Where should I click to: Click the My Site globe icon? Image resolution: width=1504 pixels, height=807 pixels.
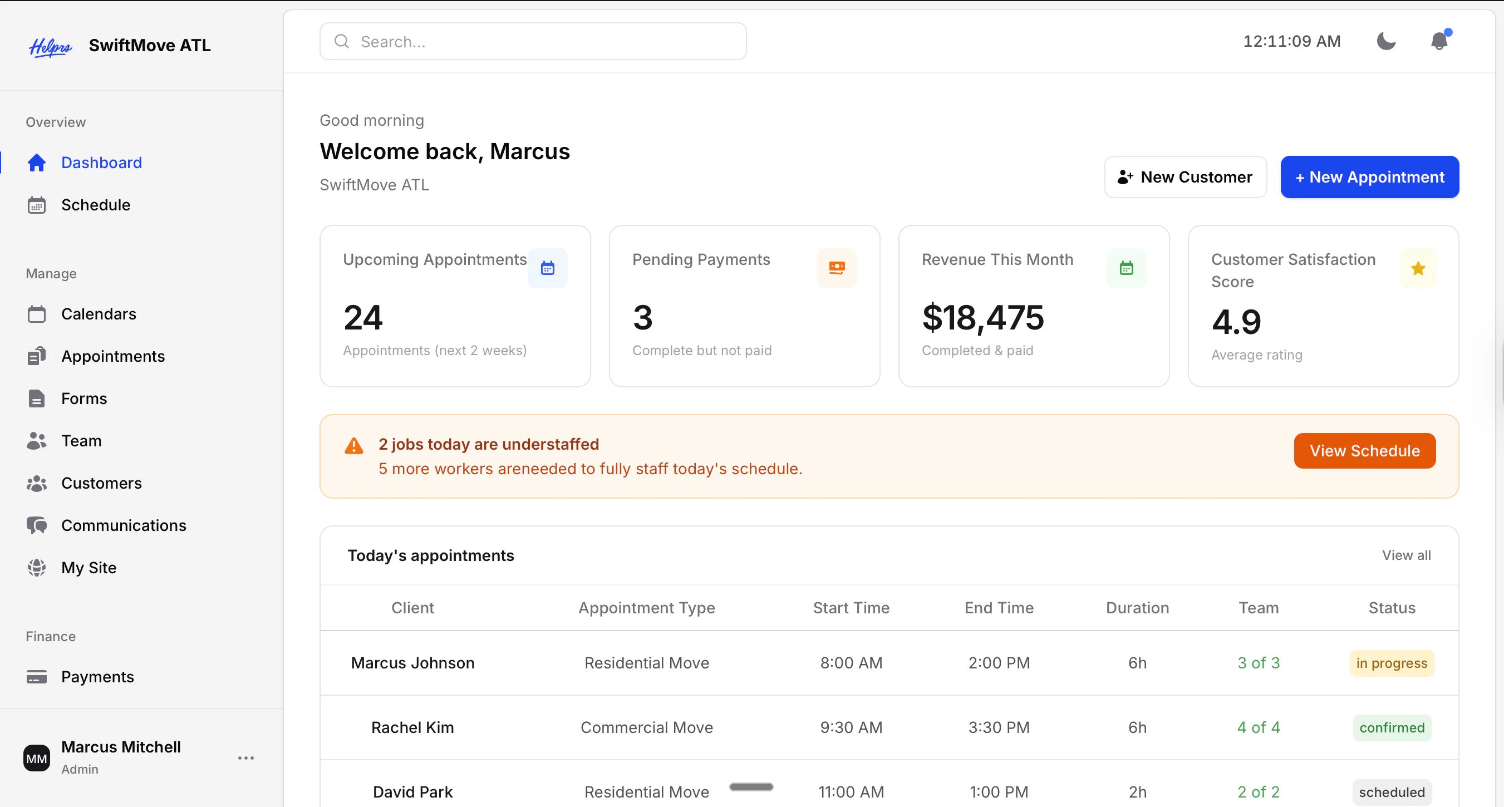click(x=37, y=568)
